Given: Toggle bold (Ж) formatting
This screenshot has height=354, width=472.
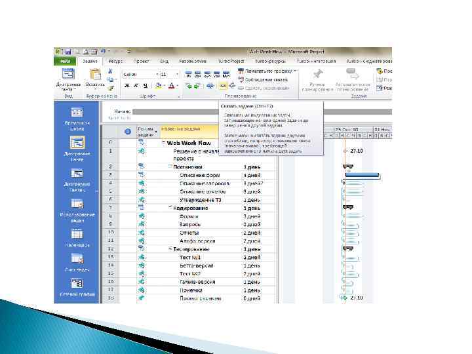Looking at the screenshot, I should 127,86.
